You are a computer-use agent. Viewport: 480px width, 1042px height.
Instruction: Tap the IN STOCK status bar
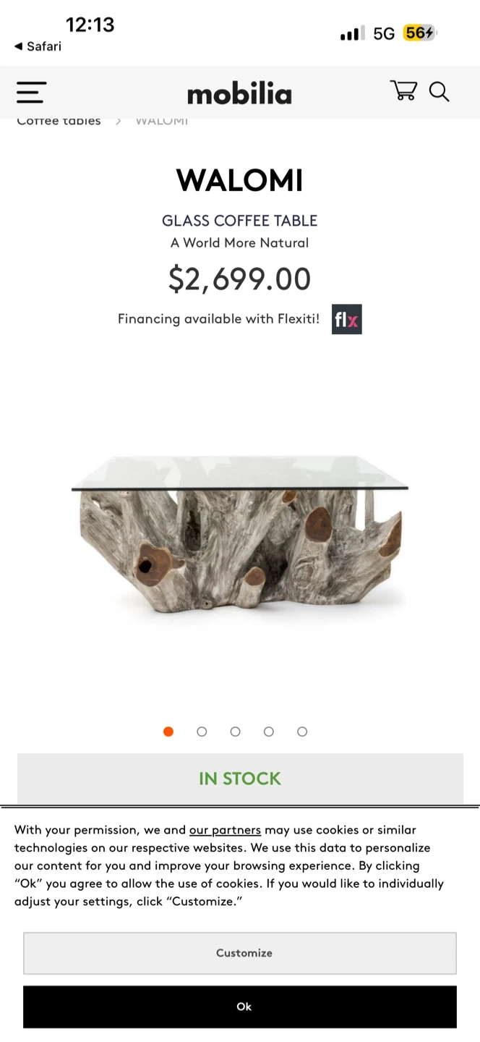click(x=240, y=779)
